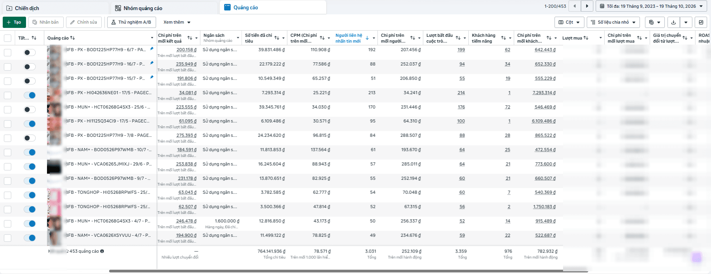Open thumbnail of TONGHOP - HI05268RPWFS first row

54,195
